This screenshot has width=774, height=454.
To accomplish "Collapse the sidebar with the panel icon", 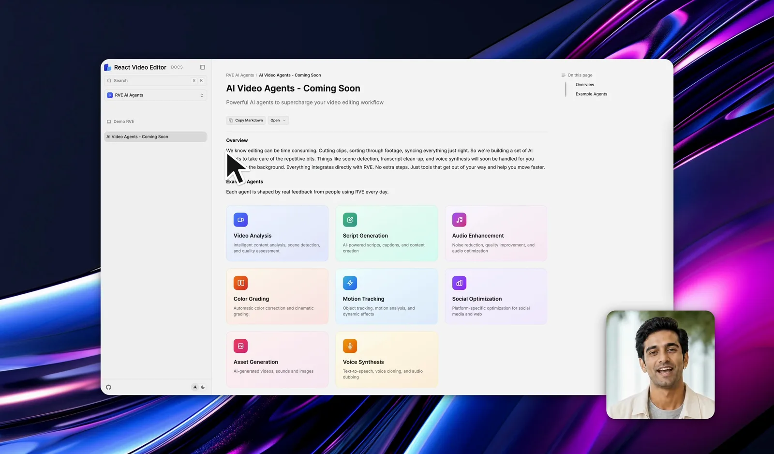I will tap(203, 67).
